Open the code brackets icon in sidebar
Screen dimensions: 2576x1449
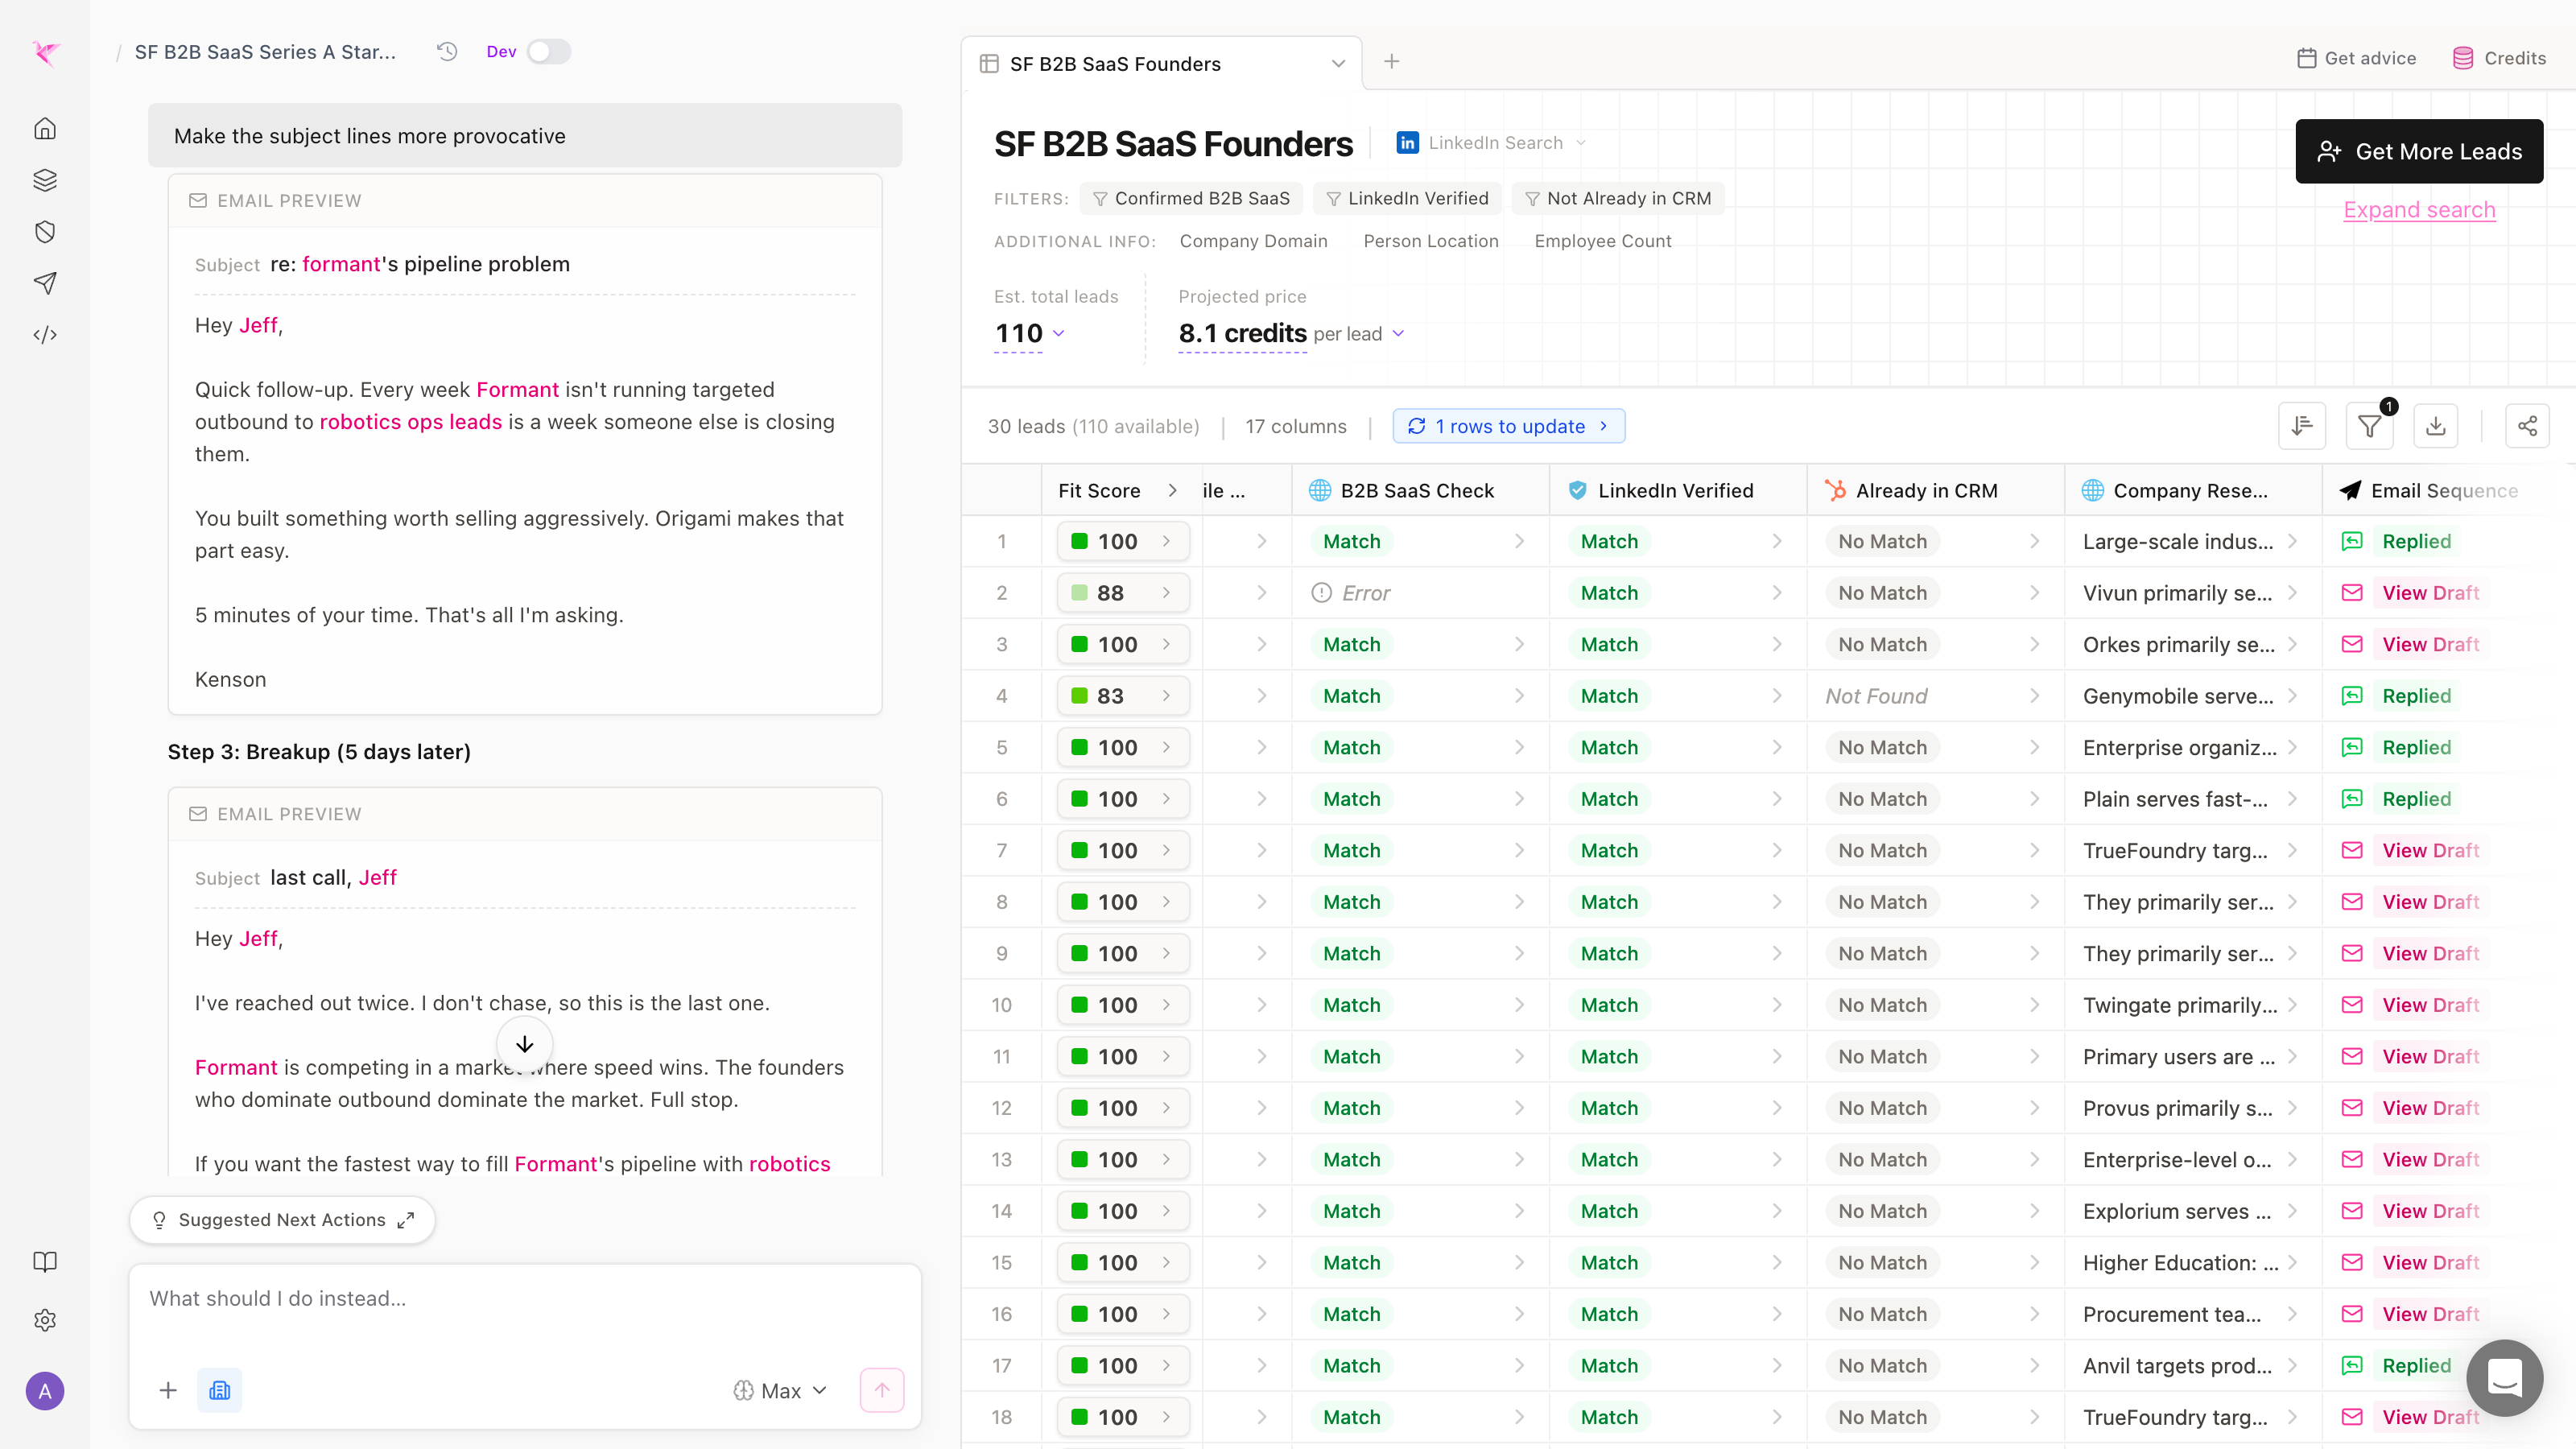coord(45,335)
